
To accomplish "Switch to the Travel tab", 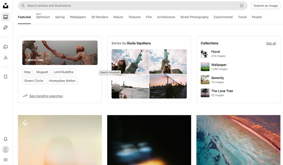I will point(242,17).
